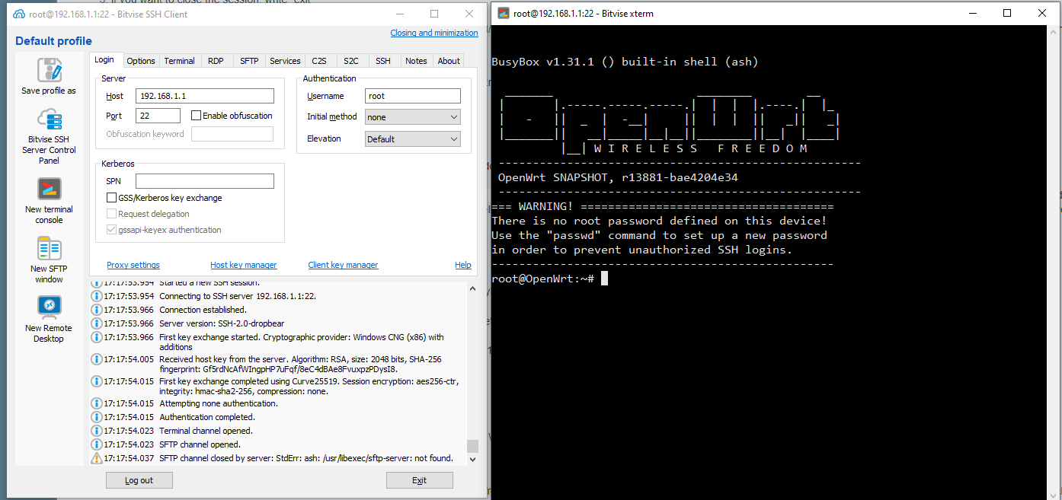Click the Host address input field

204,96
